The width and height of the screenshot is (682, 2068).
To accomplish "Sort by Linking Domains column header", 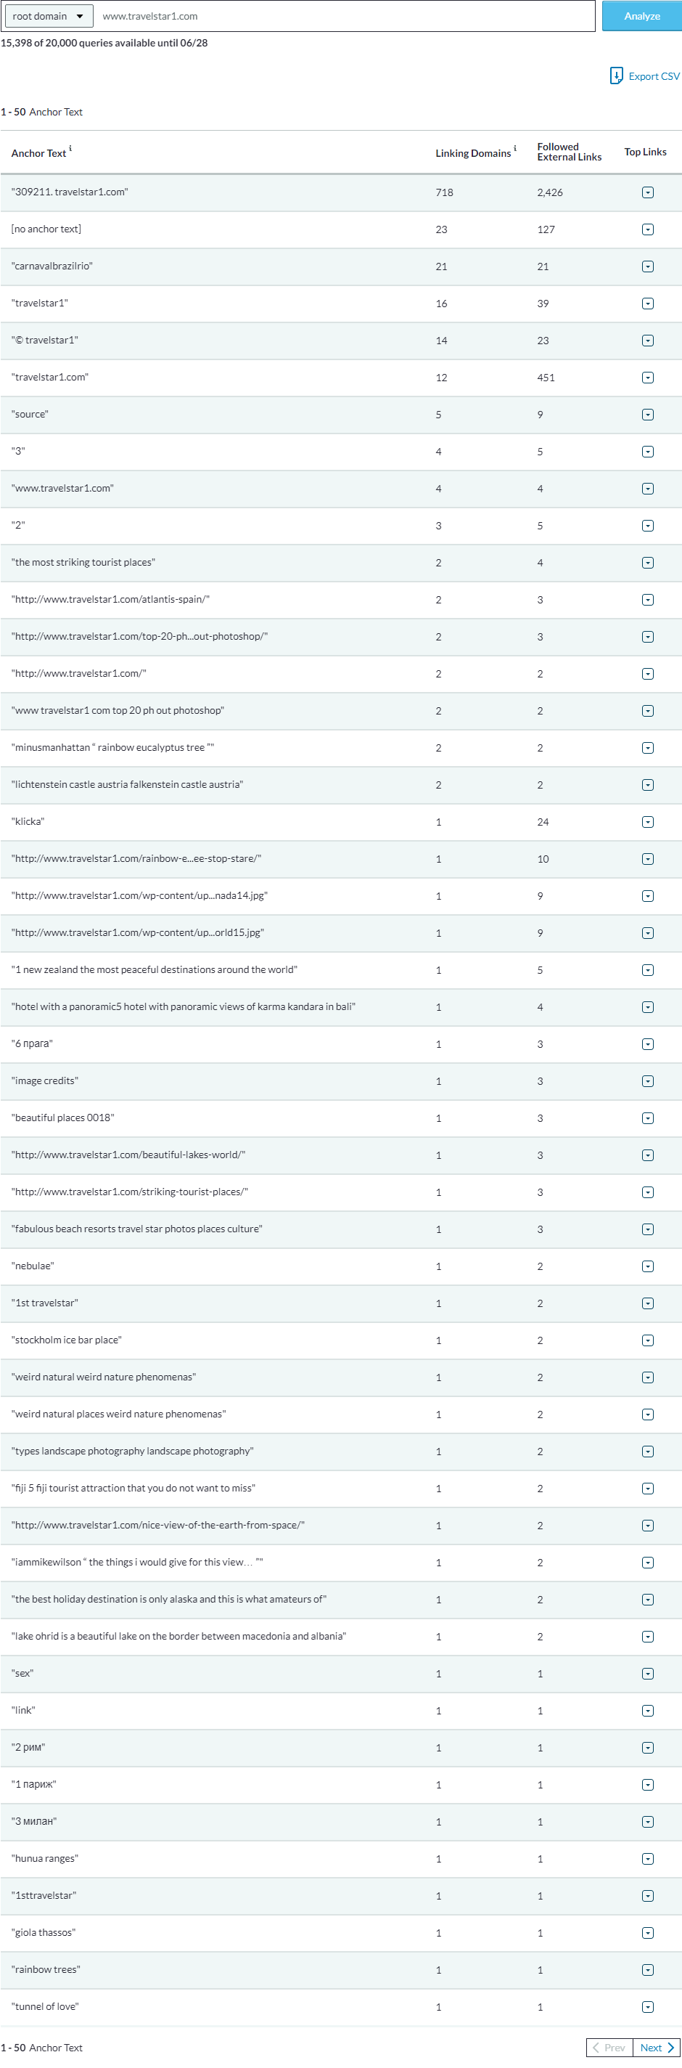I will click(x=472, y=153).
